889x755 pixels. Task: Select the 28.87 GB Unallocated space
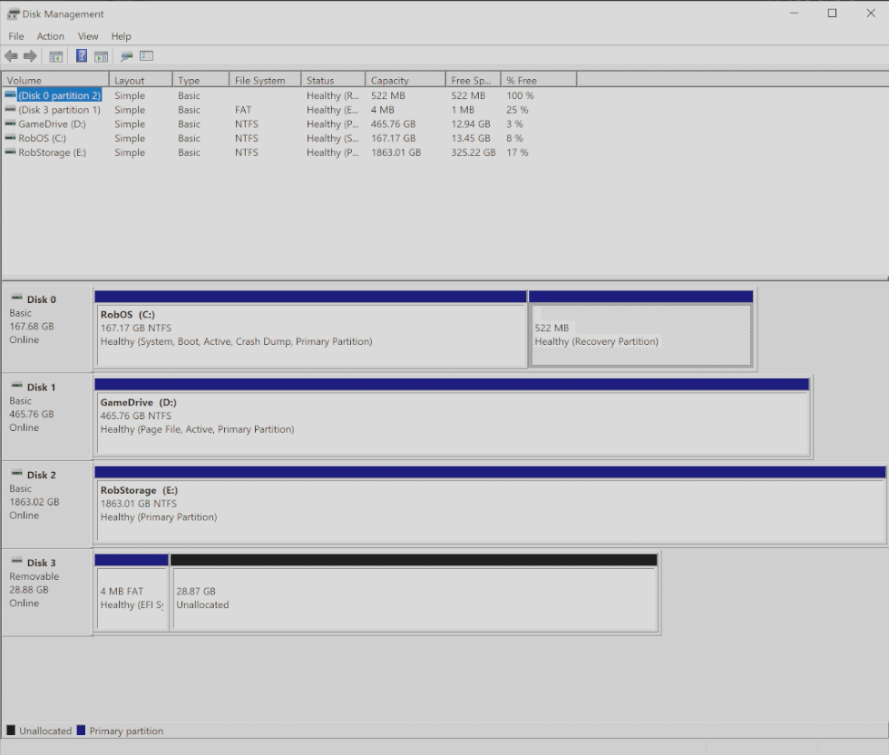(413, 599)
